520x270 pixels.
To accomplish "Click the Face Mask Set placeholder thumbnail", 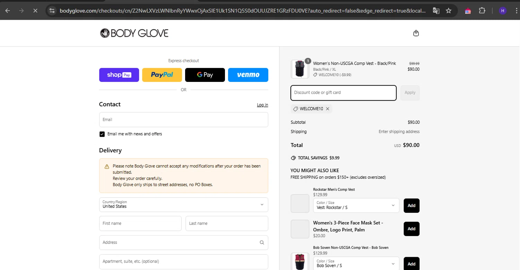I will (x=300, y=229).
